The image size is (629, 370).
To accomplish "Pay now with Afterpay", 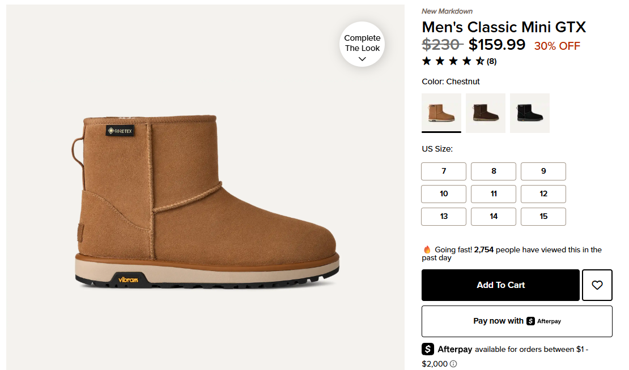I will coord(517,321).
